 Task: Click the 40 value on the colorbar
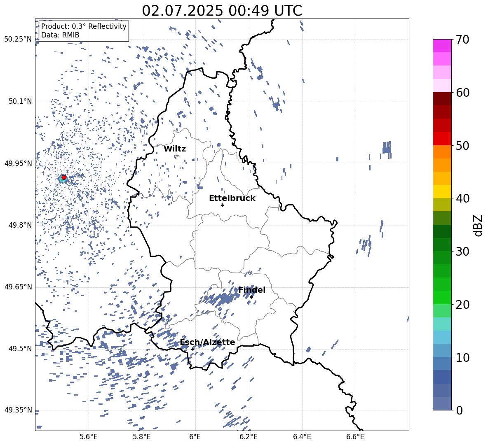point(462,198)
